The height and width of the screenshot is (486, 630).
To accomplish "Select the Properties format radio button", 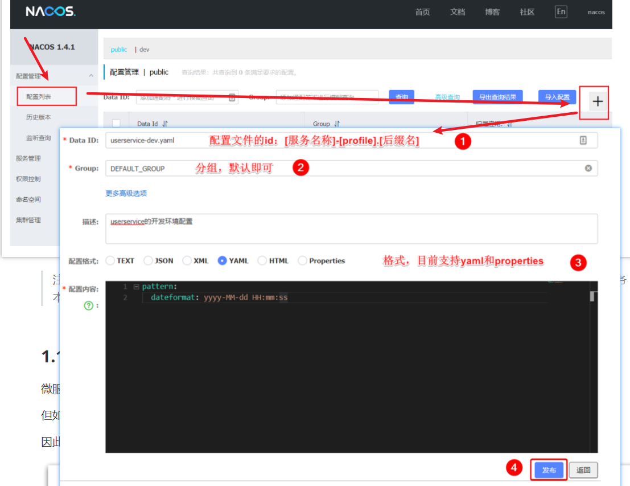I will [302, 261].
